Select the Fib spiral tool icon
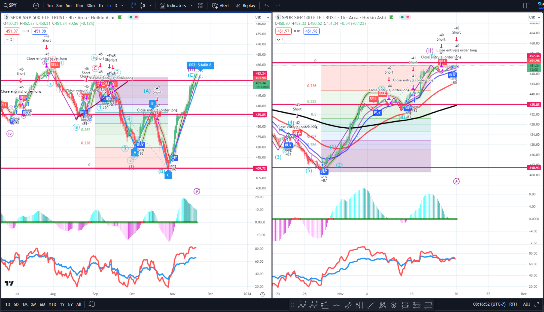The height and width of the screenshot is (312, 544). [394, 305]
